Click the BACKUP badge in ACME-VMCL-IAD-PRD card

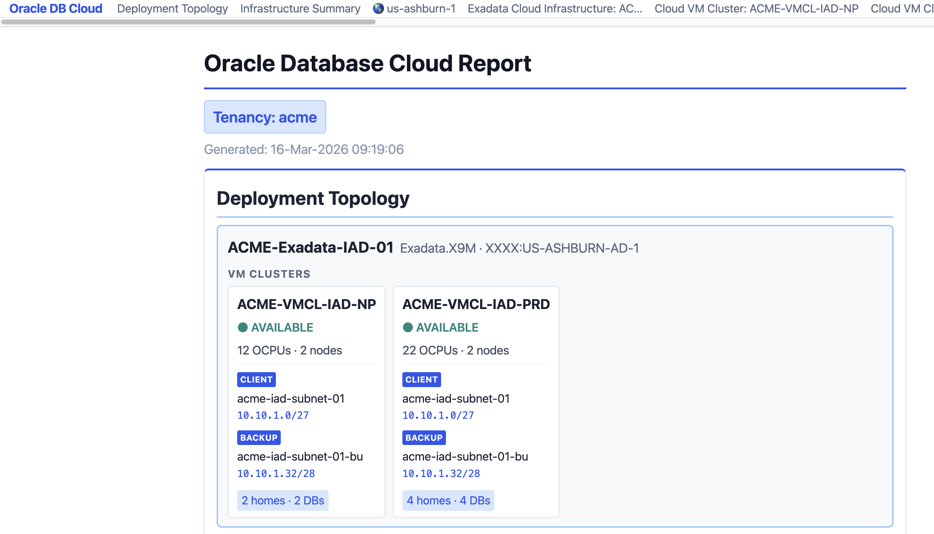pyautogui.click(x=423, y=438)
